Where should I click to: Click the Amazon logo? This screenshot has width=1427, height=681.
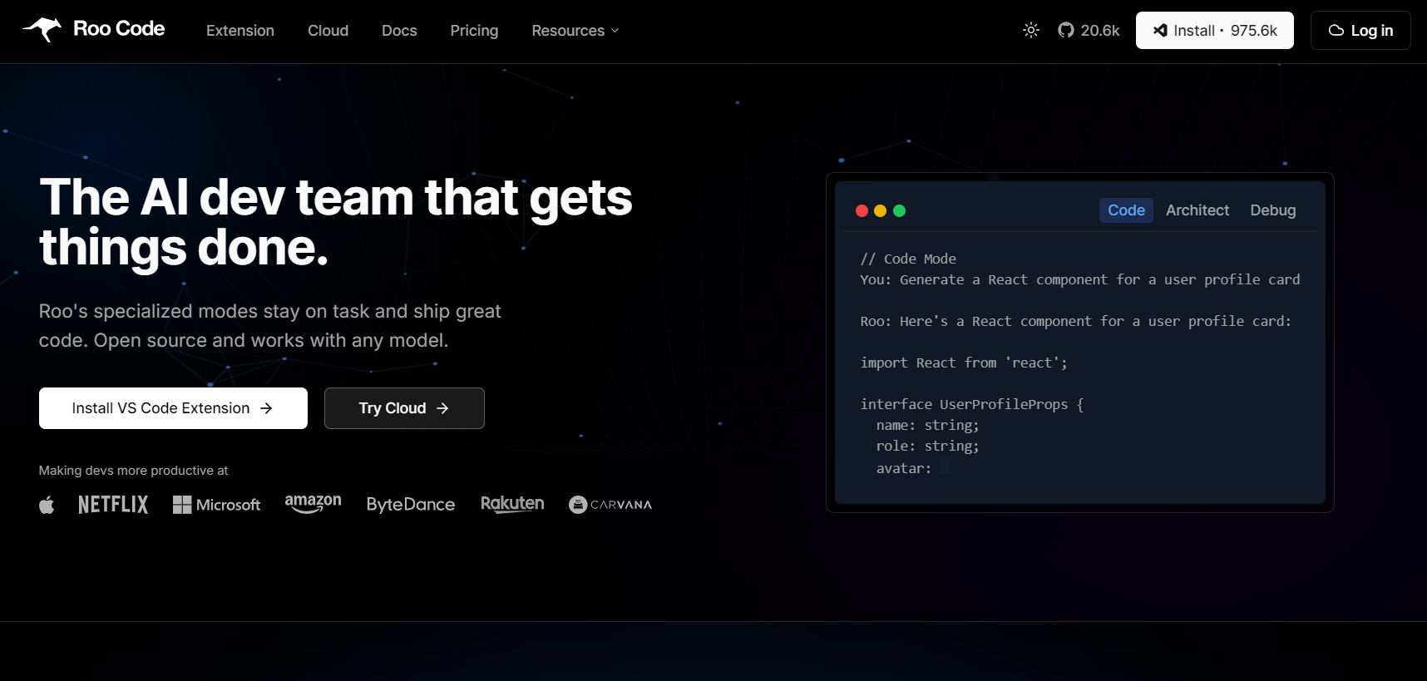coord(313,504)
